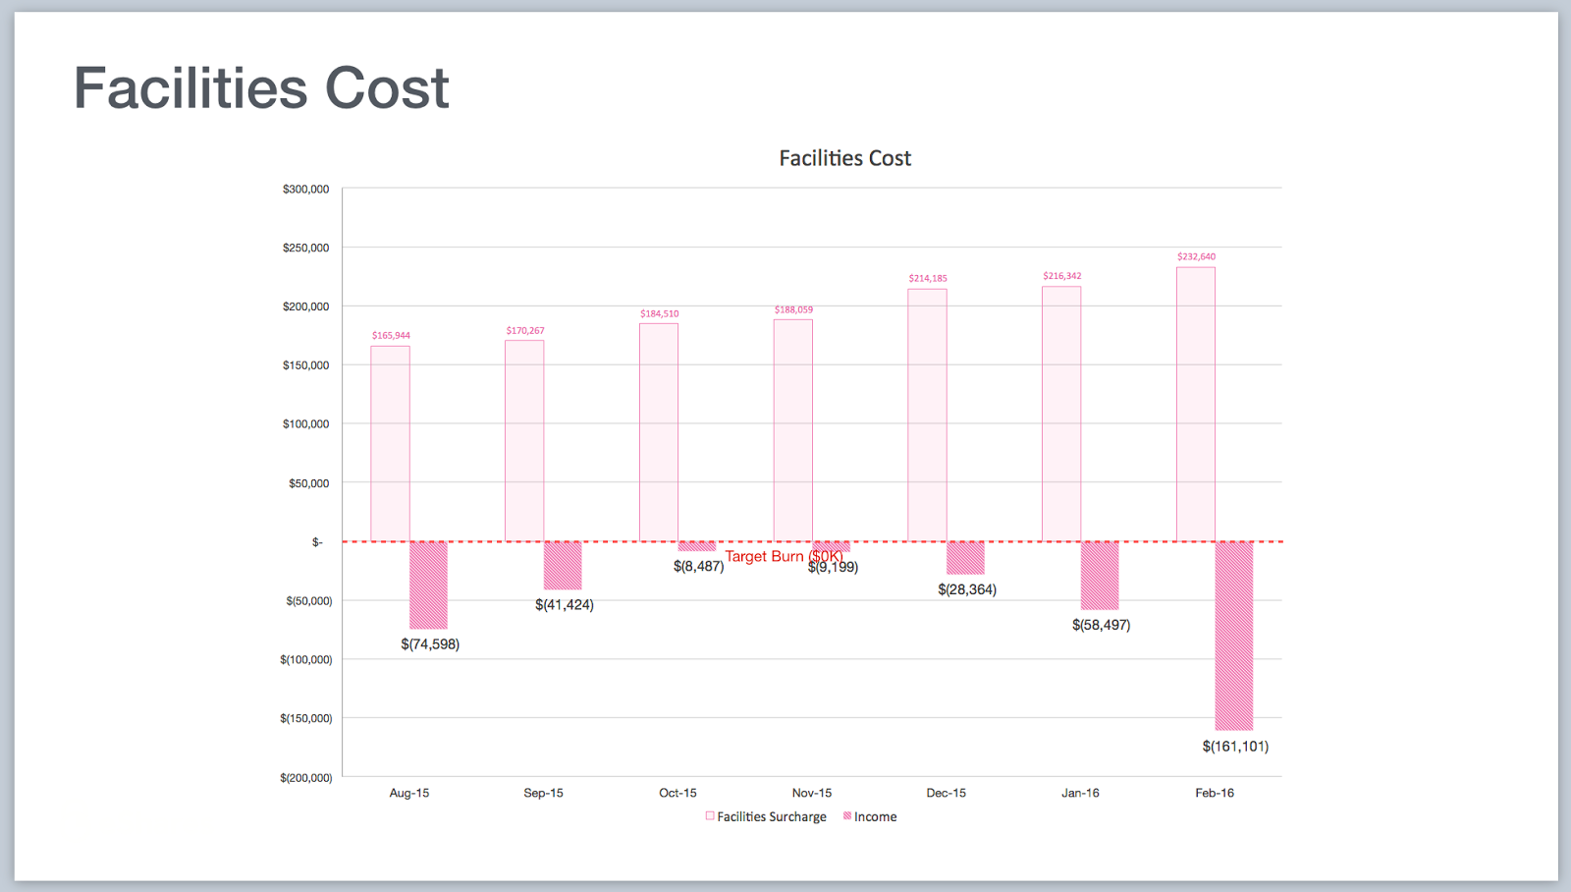Screen dimensions: 1571x892
Task: Select the Aug-15 Income bar
Action: [x=428, y=585]
